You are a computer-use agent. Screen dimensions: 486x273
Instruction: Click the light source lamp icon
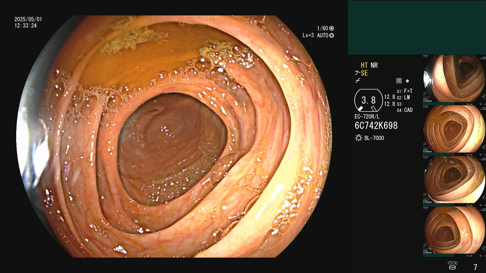point(358,138)
